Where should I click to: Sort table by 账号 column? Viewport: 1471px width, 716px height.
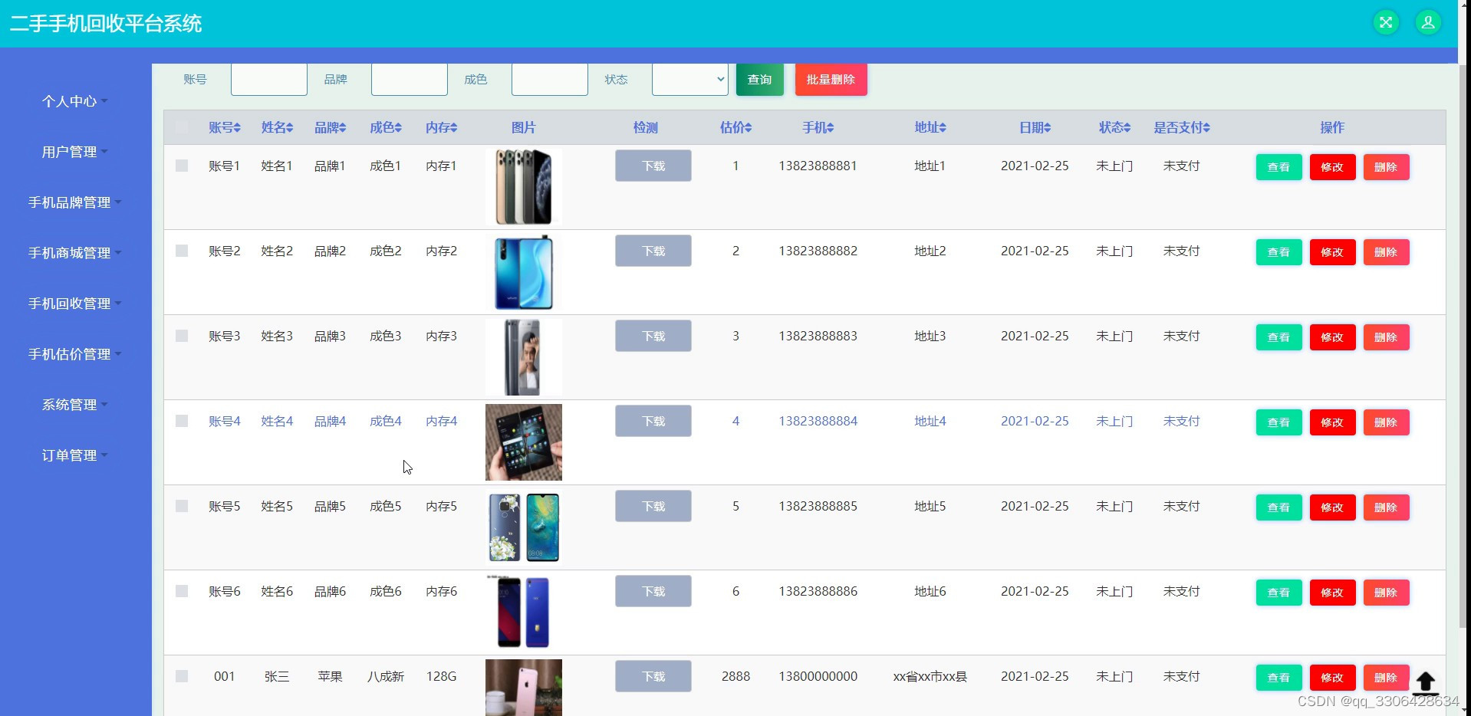click(225, 127)
